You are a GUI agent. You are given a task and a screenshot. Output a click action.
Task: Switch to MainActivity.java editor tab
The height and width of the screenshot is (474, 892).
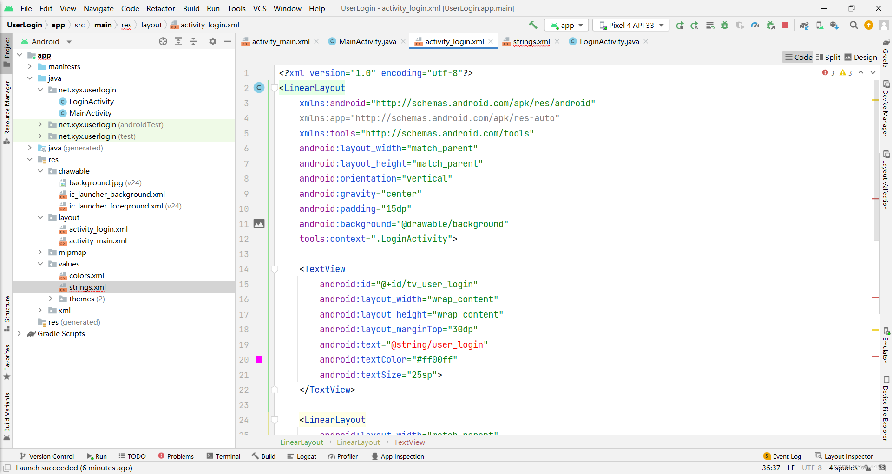pyautogui.click(x=367, y=42)
